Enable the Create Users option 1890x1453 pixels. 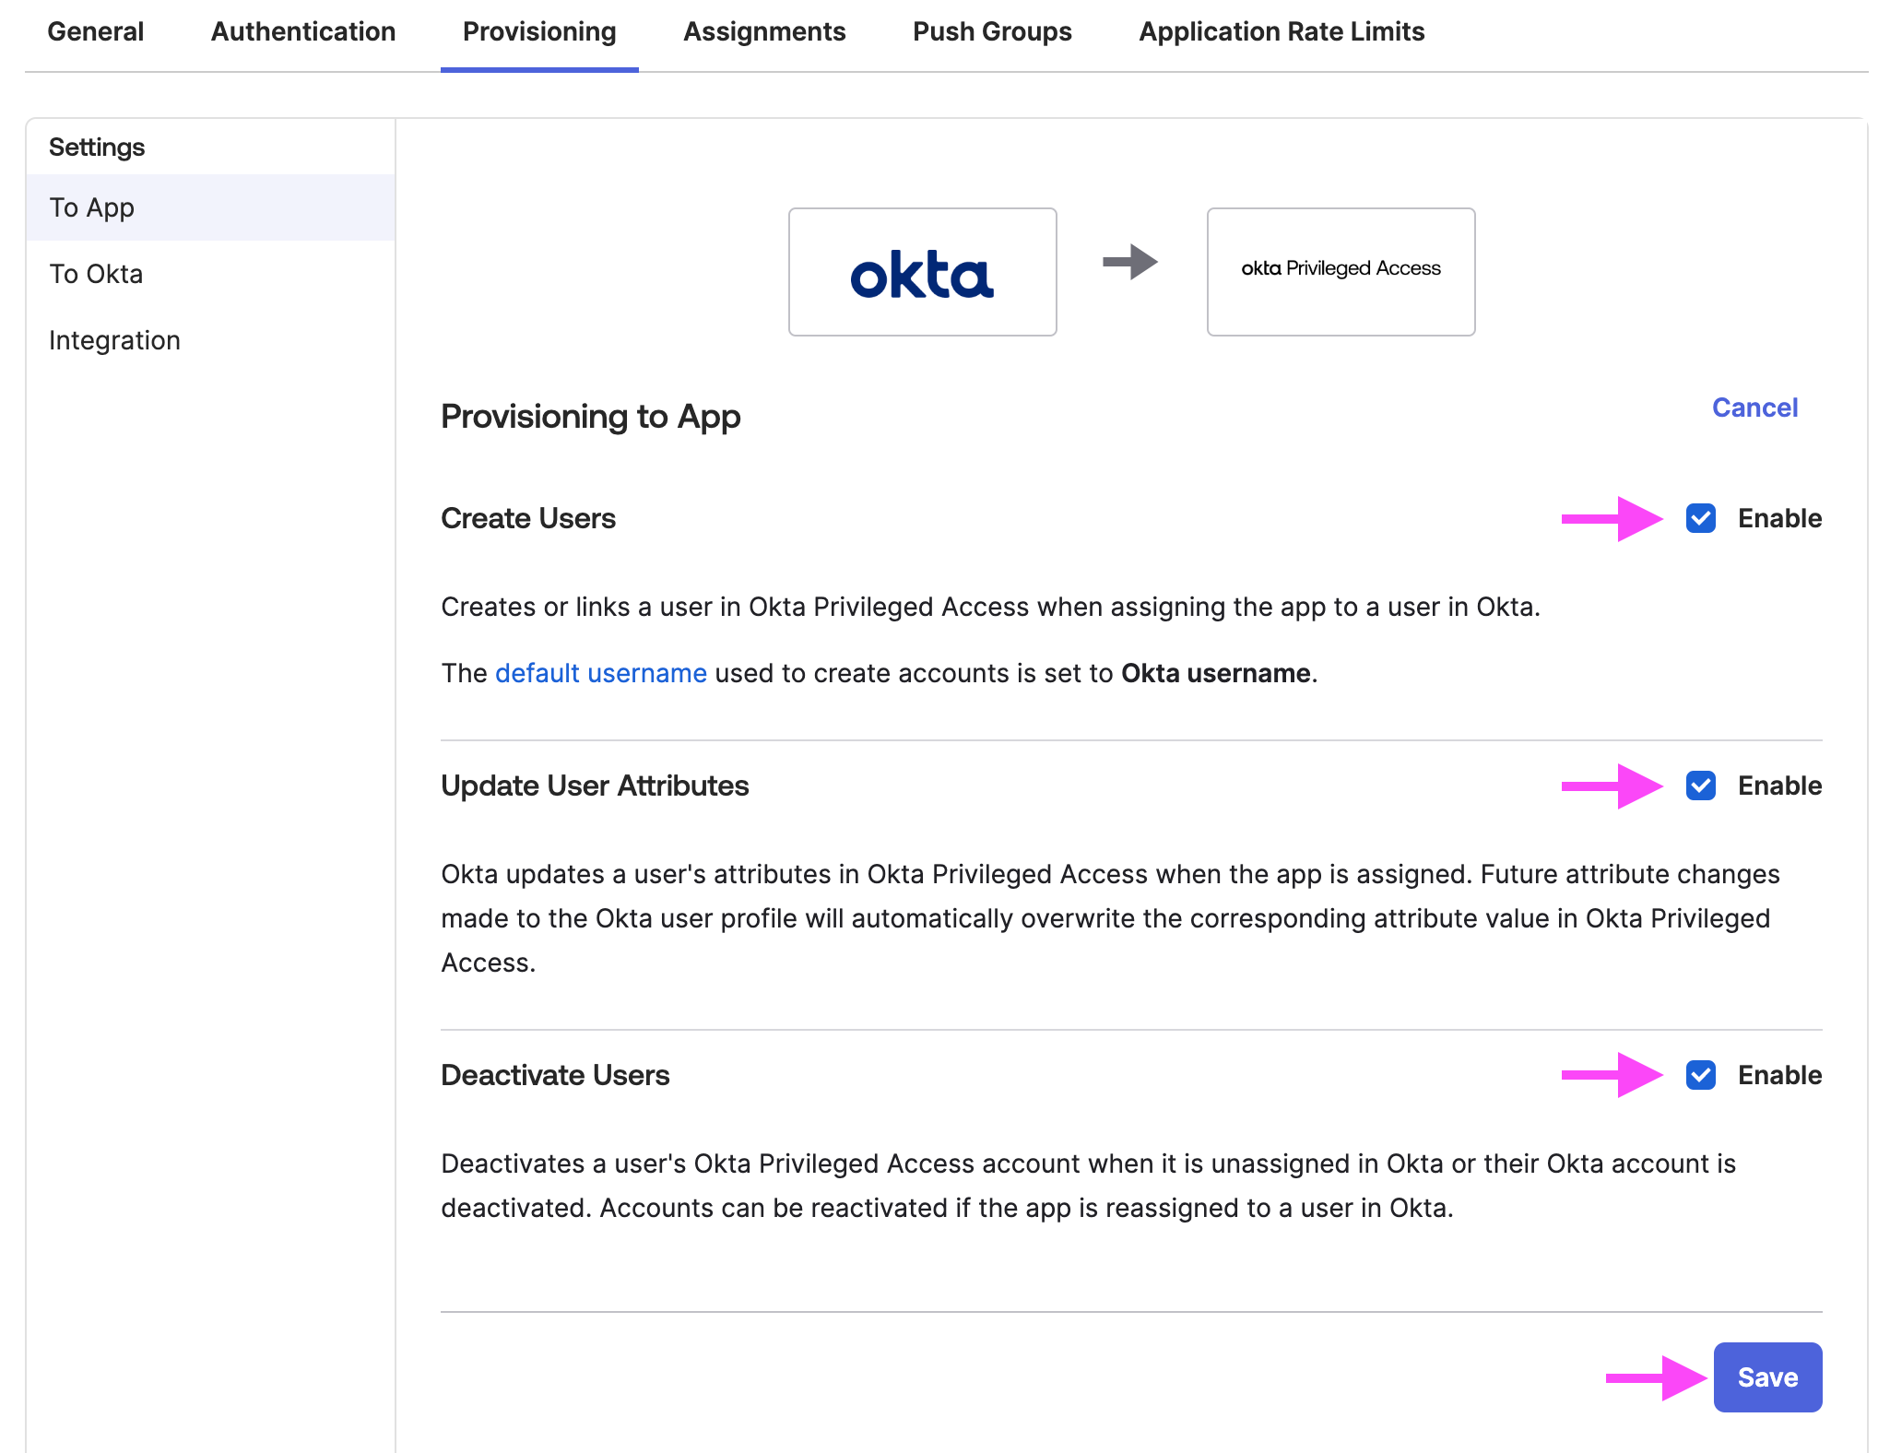click(1699, 518)
